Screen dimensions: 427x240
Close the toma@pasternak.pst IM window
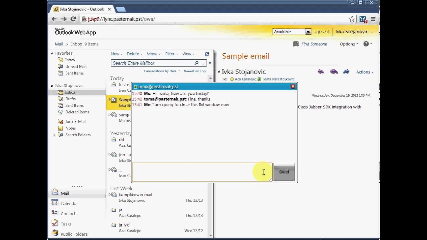click(293, 86)
